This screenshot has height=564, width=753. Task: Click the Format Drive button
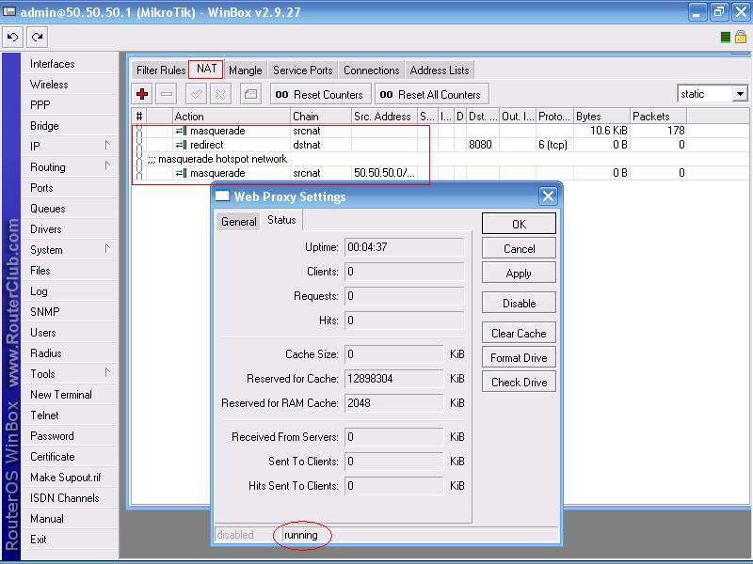pos(519,357)
